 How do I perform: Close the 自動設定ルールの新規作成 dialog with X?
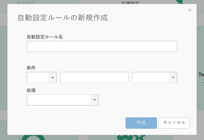pyautogui.click(x=190, y=10)
